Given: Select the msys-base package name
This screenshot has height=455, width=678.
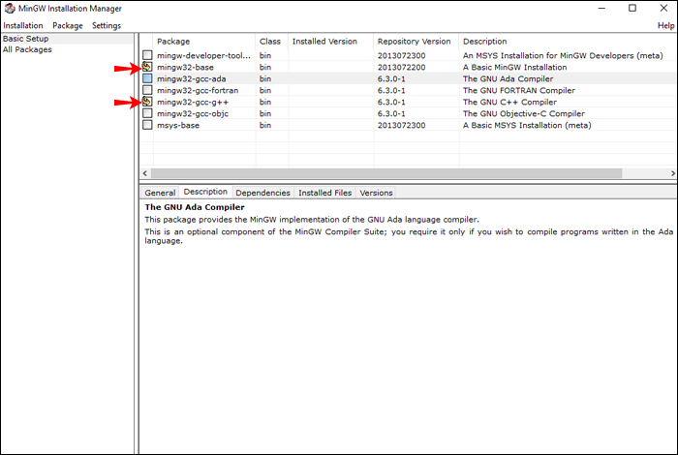Looking at the screenshot, I should tap(178, 125).
